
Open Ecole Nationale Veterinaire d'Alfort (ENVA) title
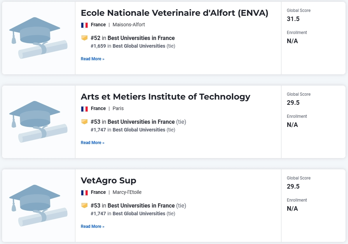pos(175,13)
